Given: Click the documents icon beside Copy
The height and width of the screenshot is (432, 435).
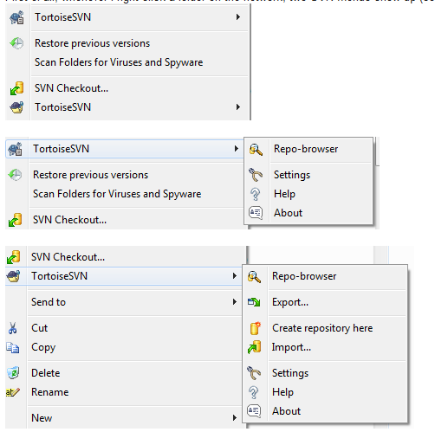Looking at the screenshot, I should click(x=13, y=347).
